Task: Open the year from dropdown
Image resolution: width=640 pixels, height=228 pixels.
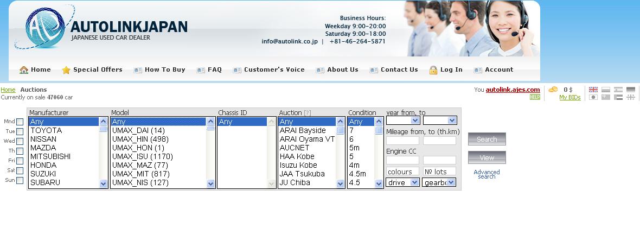Action: click(x=404, y=121)
